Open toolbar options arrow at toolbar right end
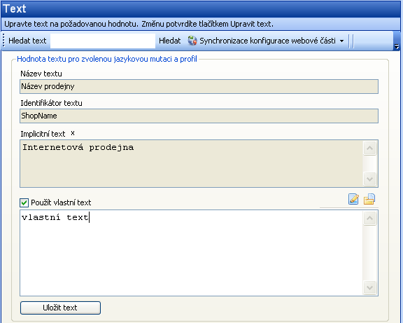The width and height of the screenshot is (403, 323). tap(397, 46)
